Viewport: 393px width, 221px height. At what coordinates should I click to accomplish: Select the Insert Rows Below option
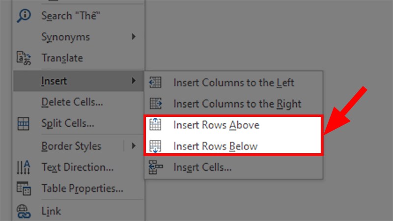[x=215, y=146]
